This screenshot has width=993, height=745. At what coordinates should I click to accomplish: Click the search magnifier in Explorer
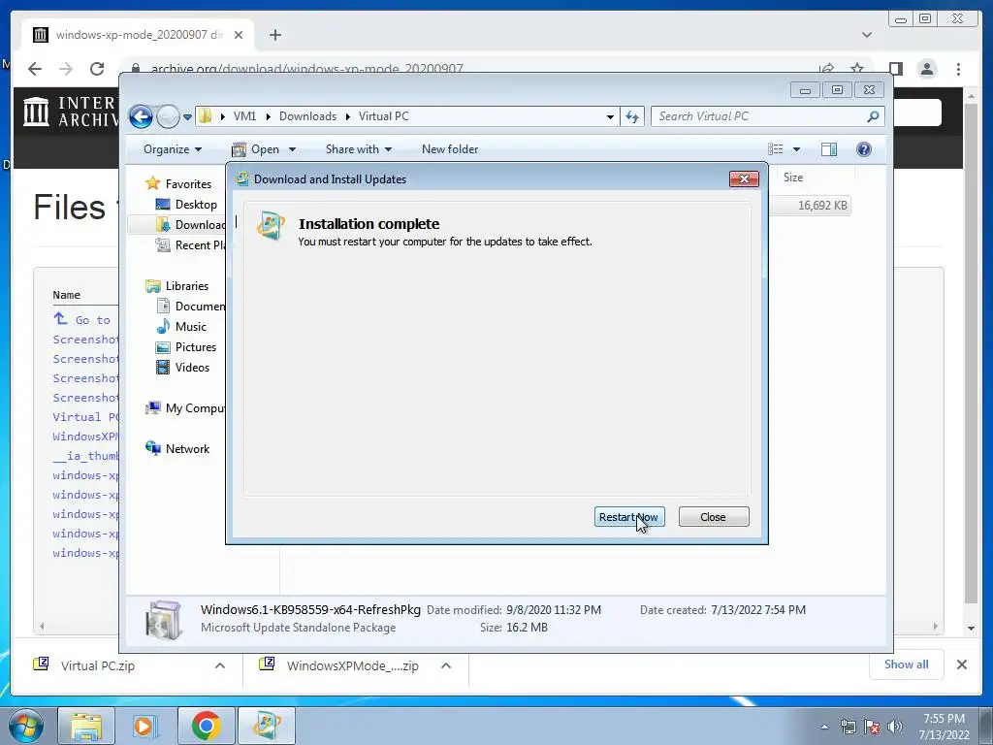click(873, 116)
